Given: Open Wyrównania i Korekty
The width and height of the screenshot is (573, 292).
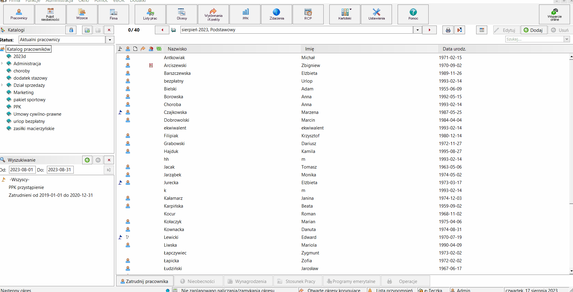Looking at the screenshot, I should coord(213,14).
